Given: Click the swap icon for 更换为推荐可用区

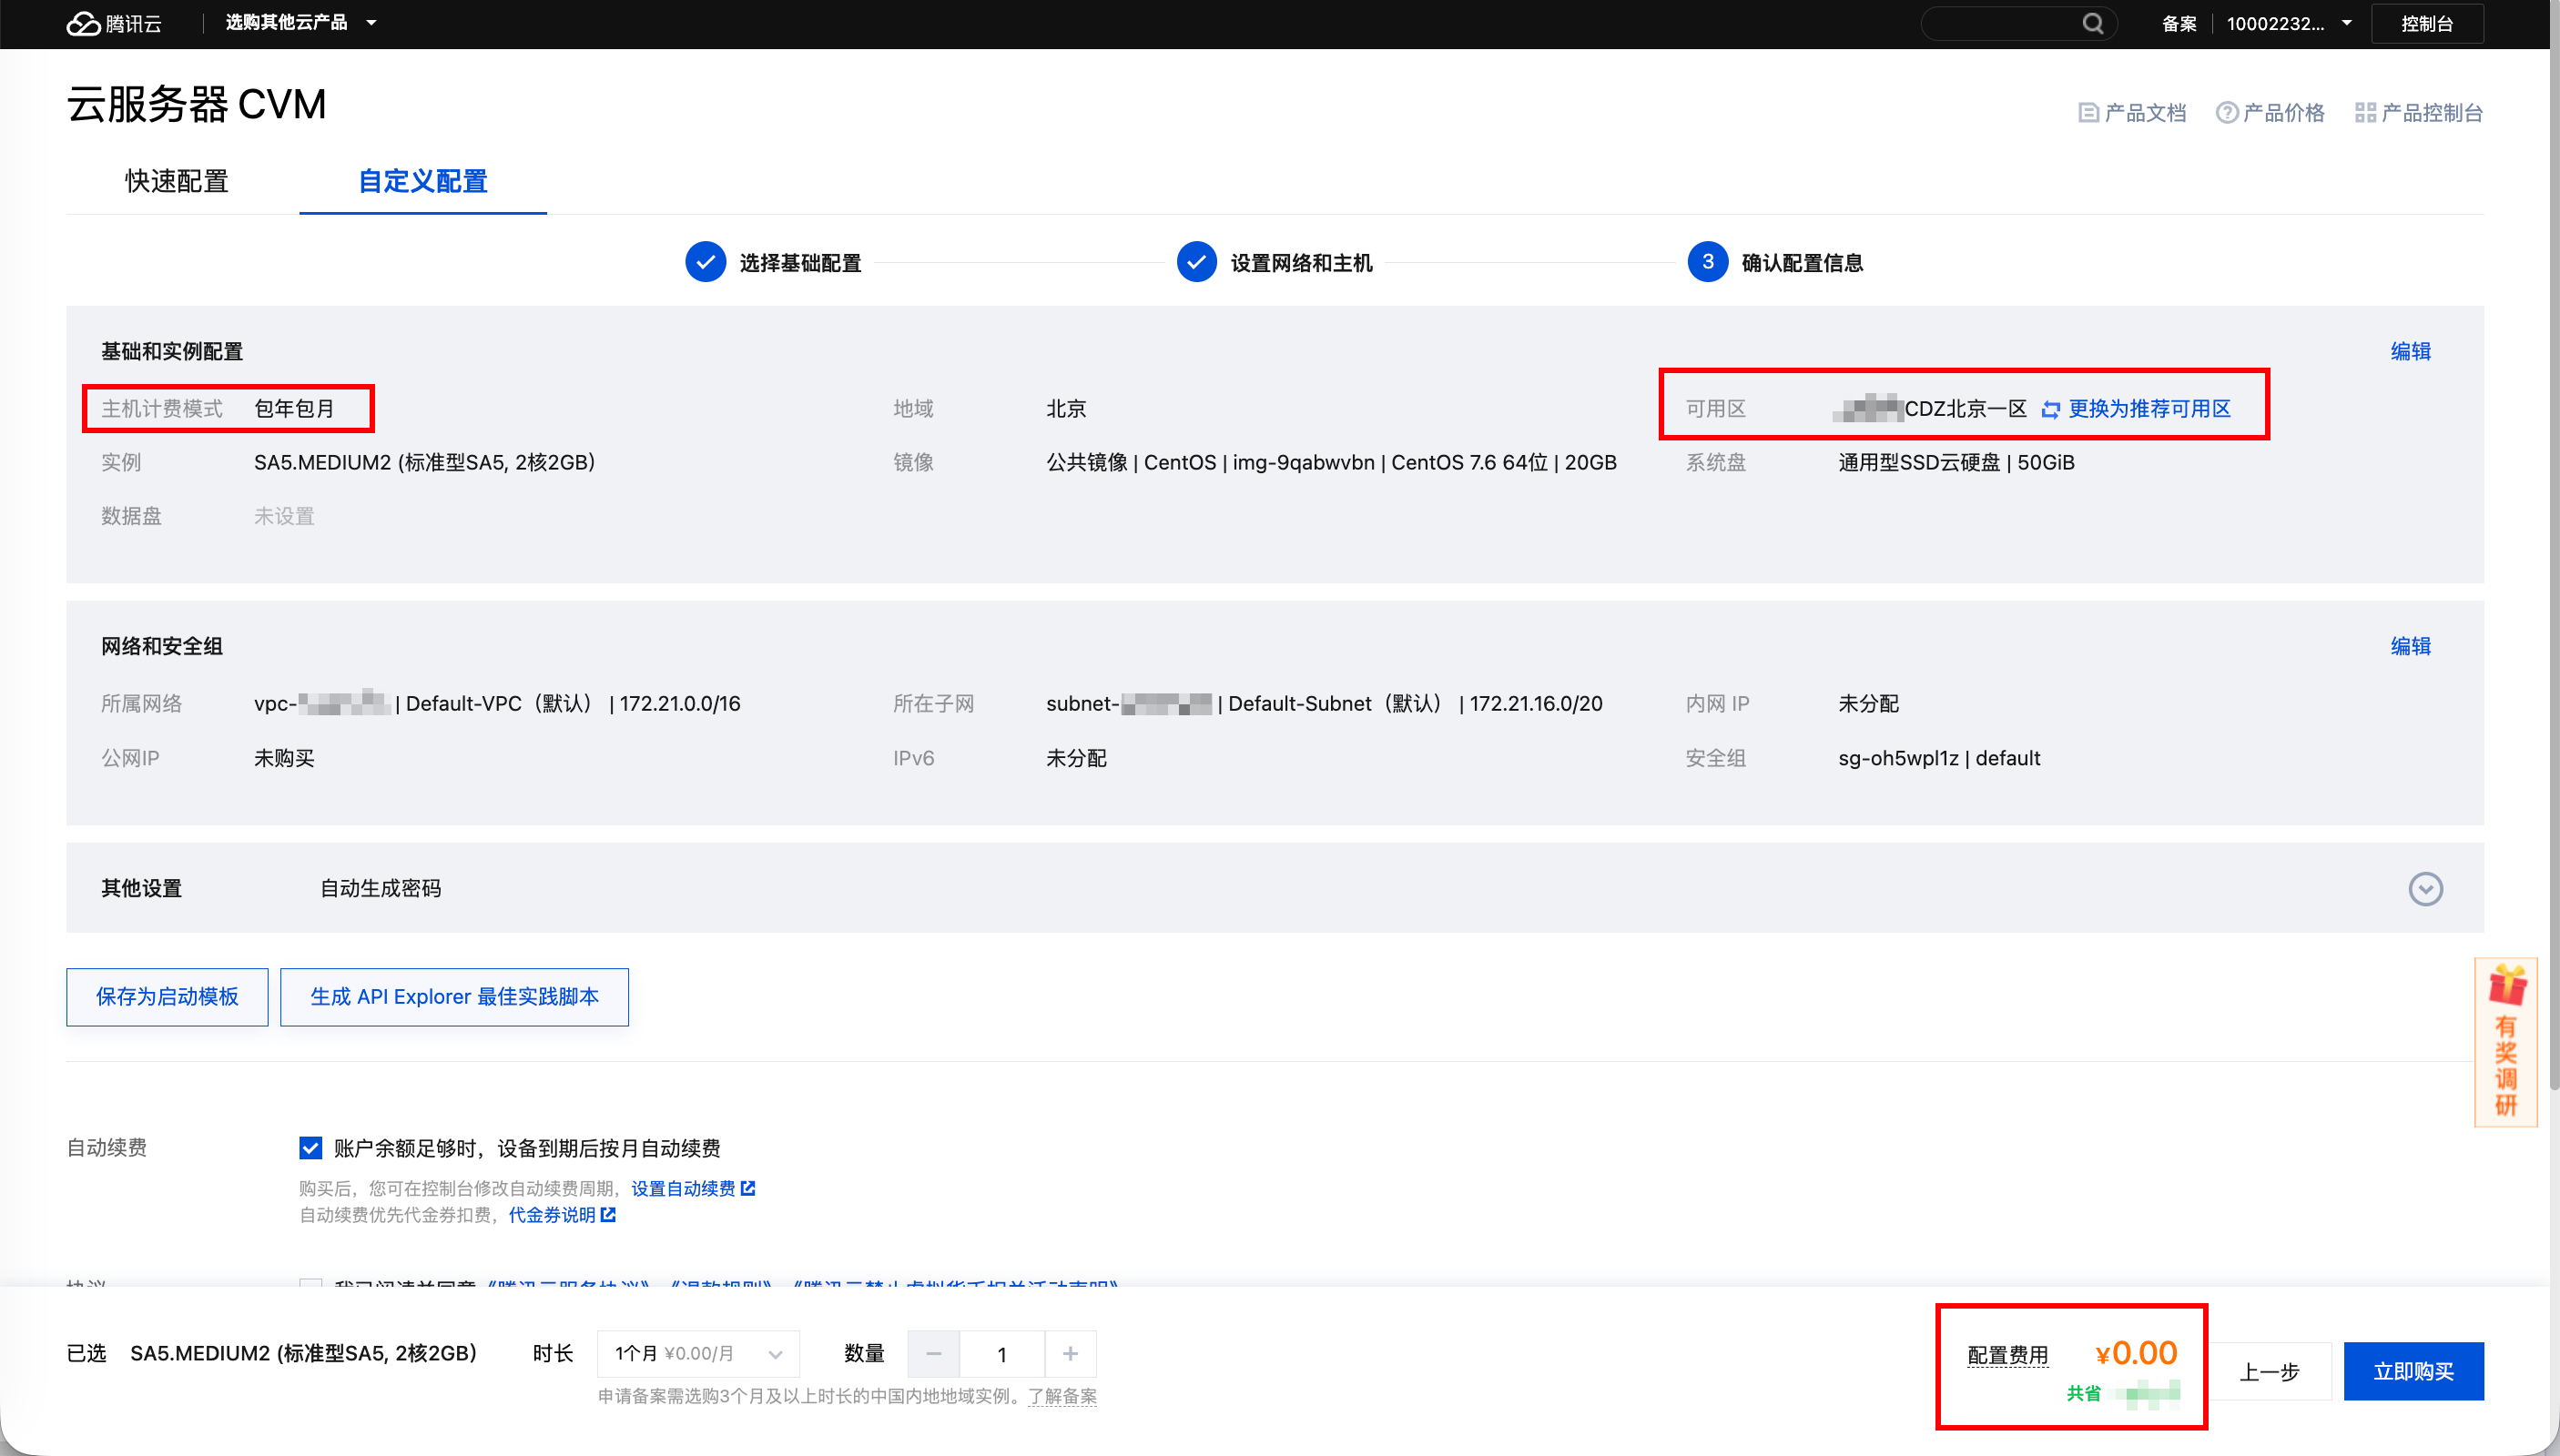Looking at the screenshot, I should point(2050,409).
